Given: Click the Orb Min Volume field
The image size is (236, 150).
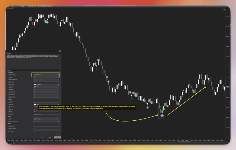Looking at the screenshot, I should [x=46, y=91].
